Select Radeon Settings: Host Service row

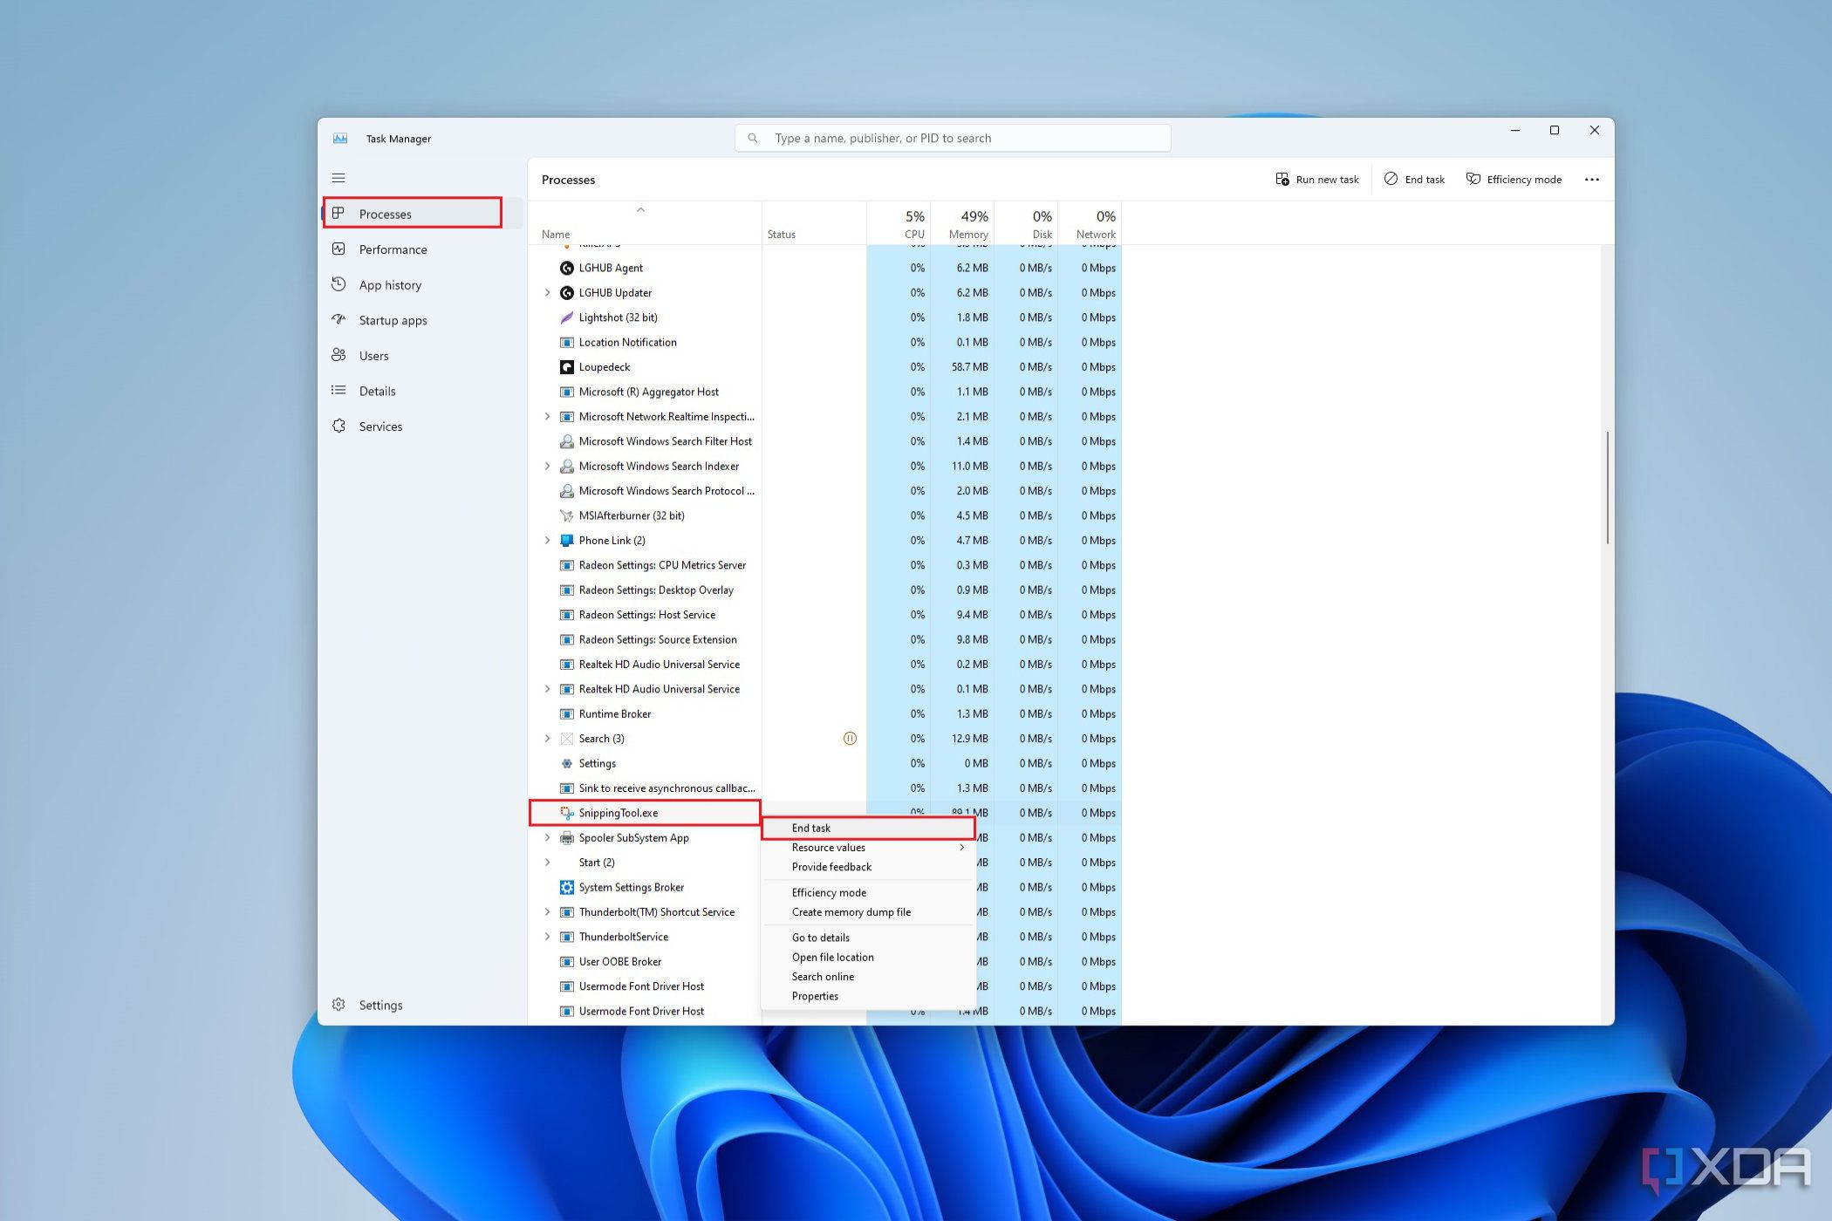click(x=824, y=615)
